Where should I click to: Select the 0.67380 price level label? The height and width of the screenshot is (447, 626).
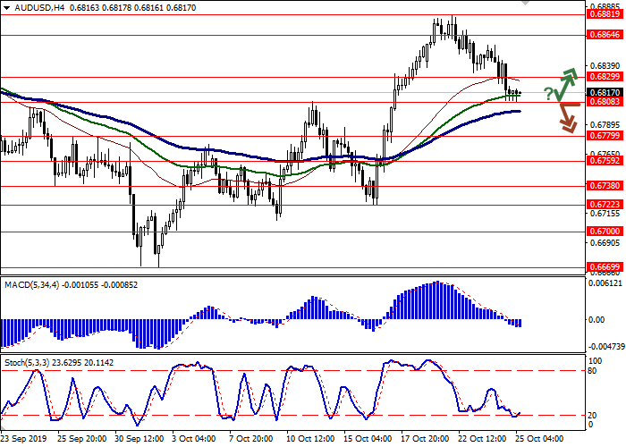pos(605,187)
